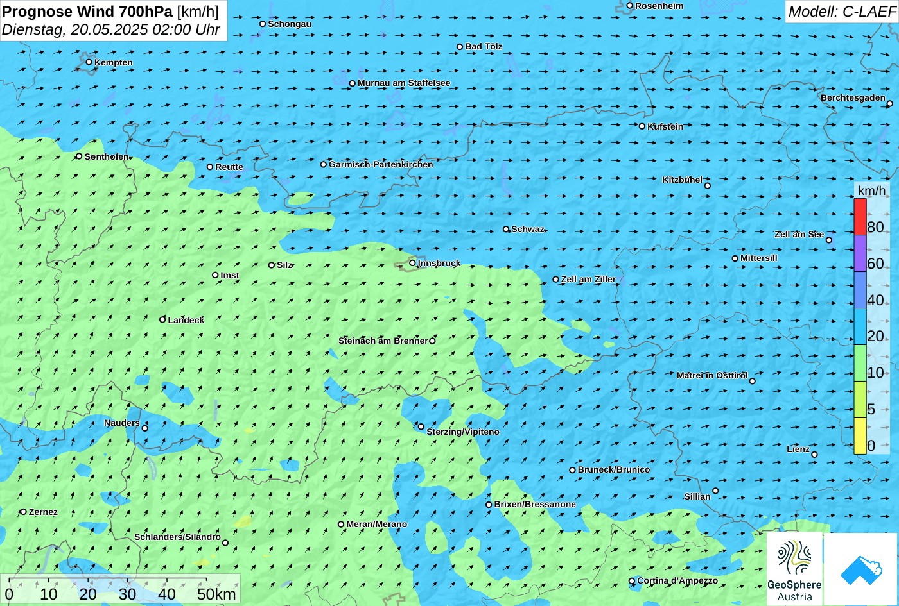The image size is (899, 606).
Task: Click the '50km' scale bar label
Action: coord(216,594)
